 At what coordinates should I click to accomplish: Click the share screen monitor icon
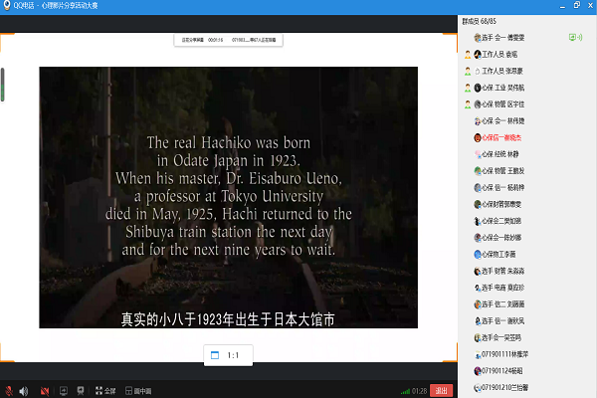64,391
